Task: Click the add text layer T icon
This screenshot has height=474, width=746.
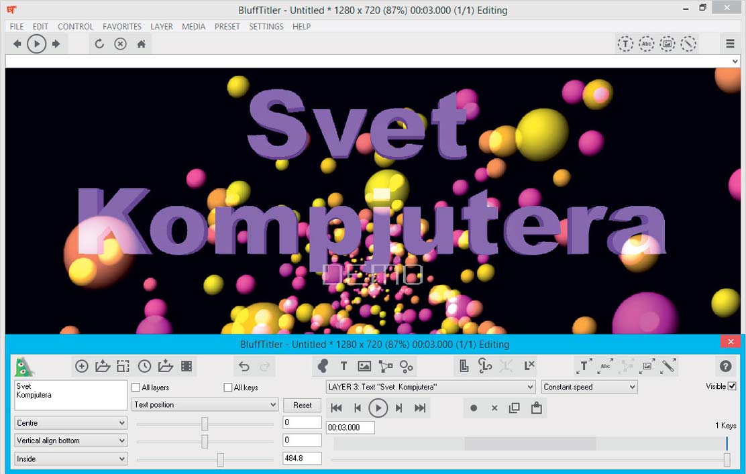Action: point(343,366)
